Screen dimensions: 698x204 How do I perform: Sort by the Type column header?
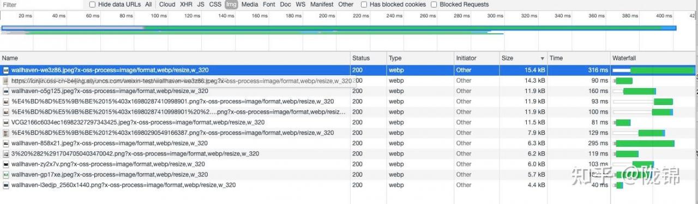pos(420,58)
